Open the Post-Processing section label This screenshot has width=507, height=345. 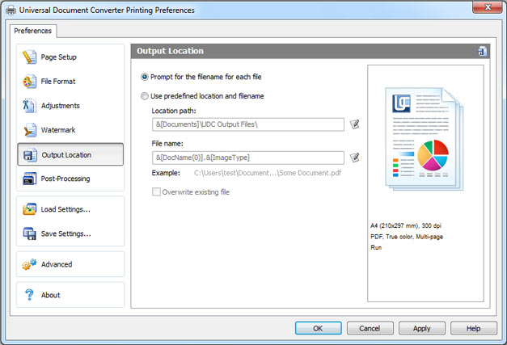click(x=65, y=179)
